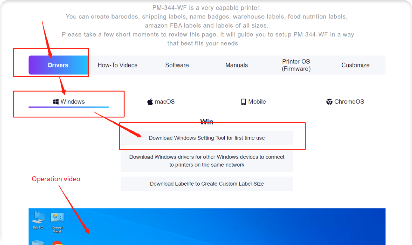Viewport: 412px width, 245px height.
Task: Select the macOS platform label
Action: pyautogui.click(x=165, y=102)
